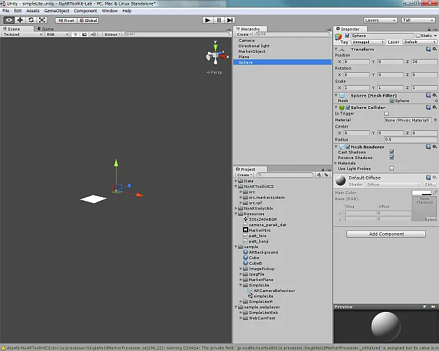Click Project search by label icon
This screenshot has height=351, width=439.
click(327, 175)
